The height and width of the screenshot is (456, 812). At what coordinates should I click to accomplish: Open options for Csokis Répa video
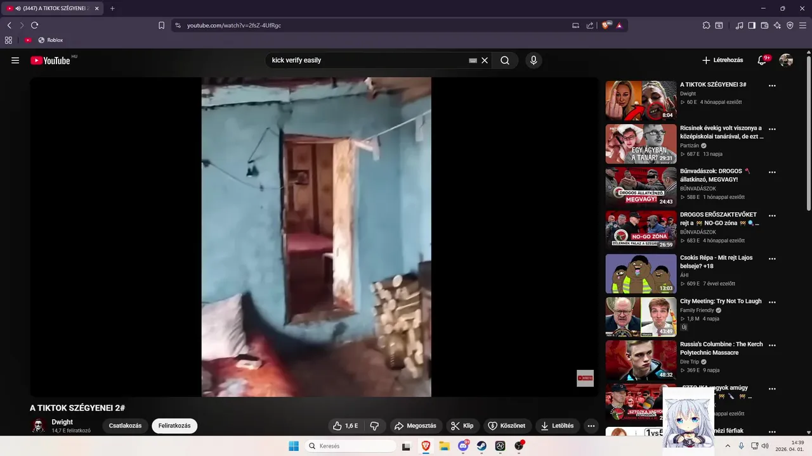[772, 258]
